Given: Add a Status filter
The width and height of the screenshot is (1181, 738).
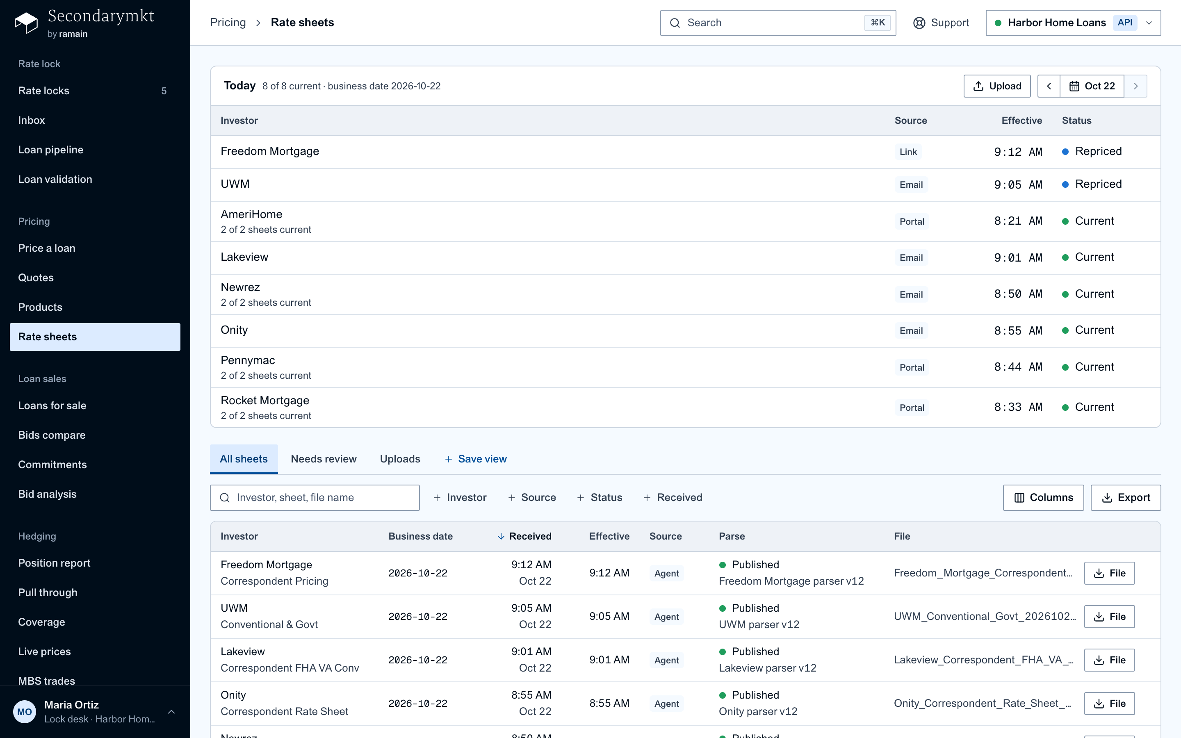Looking at the screenshot, I should 599,497.
